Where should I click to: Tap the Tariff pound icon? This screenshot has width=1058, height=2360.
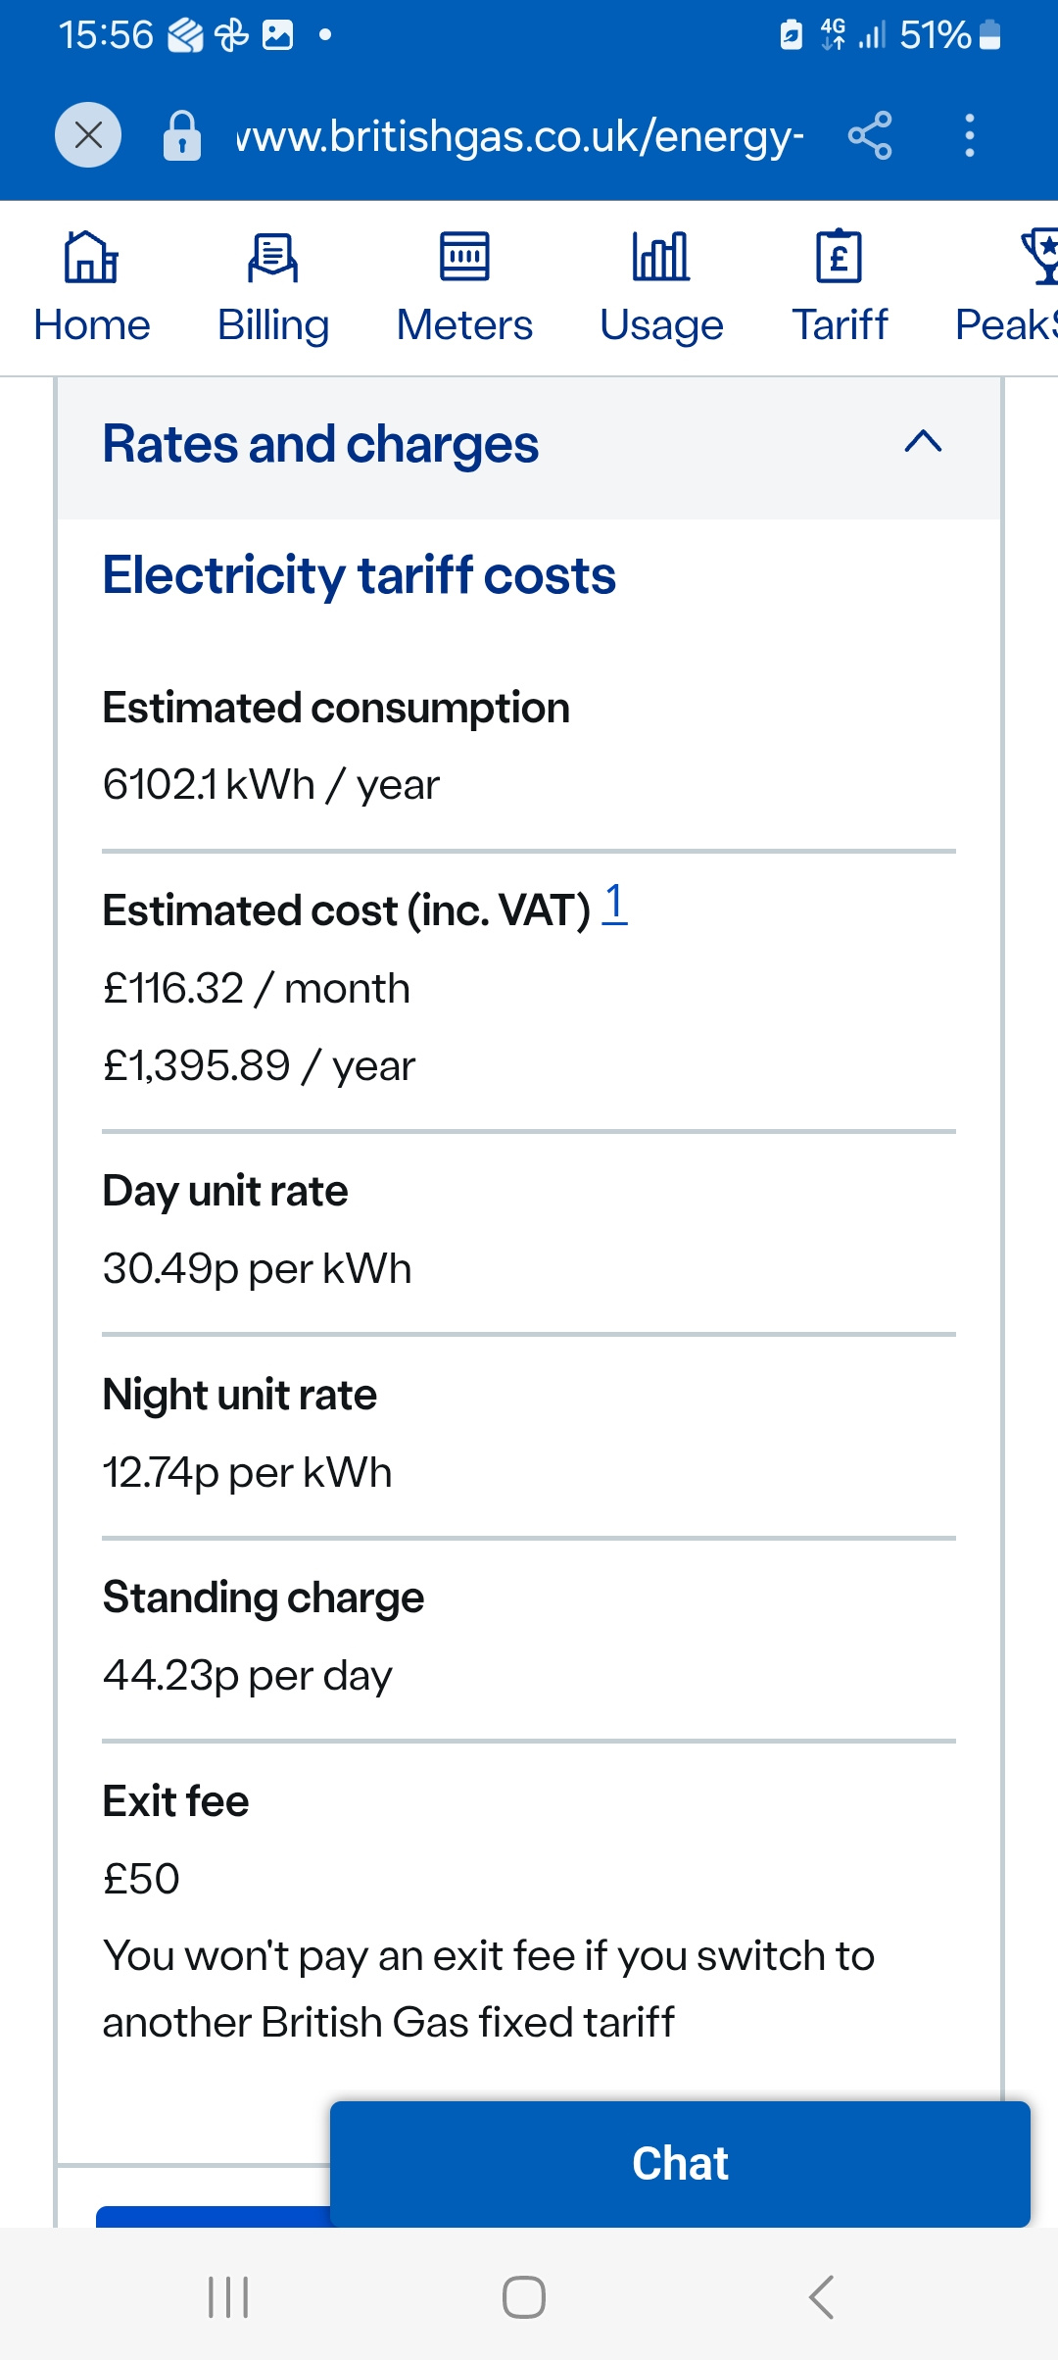tap(840, 257)
